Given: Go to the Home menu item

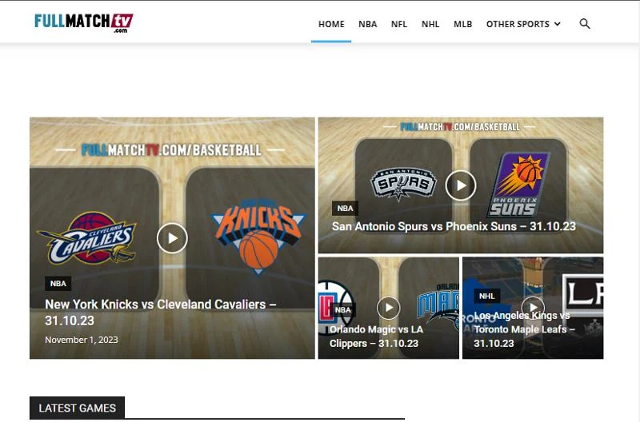Looking at the screenshot, I should 331,24.
